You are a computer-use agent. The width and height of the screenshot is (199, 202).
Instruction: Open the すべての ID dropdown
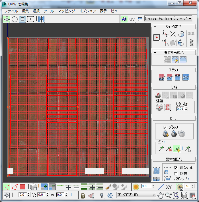[136, 195]
